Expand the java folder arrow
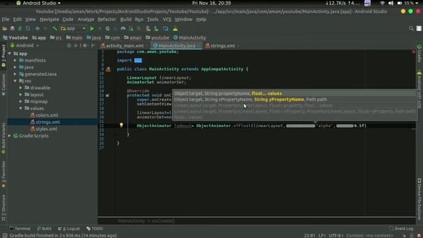 point(15,67)
